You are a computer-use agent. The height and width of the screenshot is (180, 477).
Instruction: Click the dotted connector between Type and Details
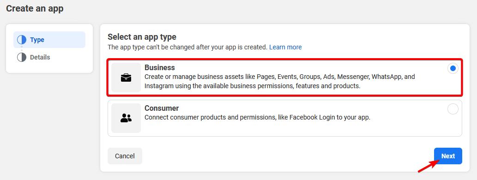click(x=22, y=48)
